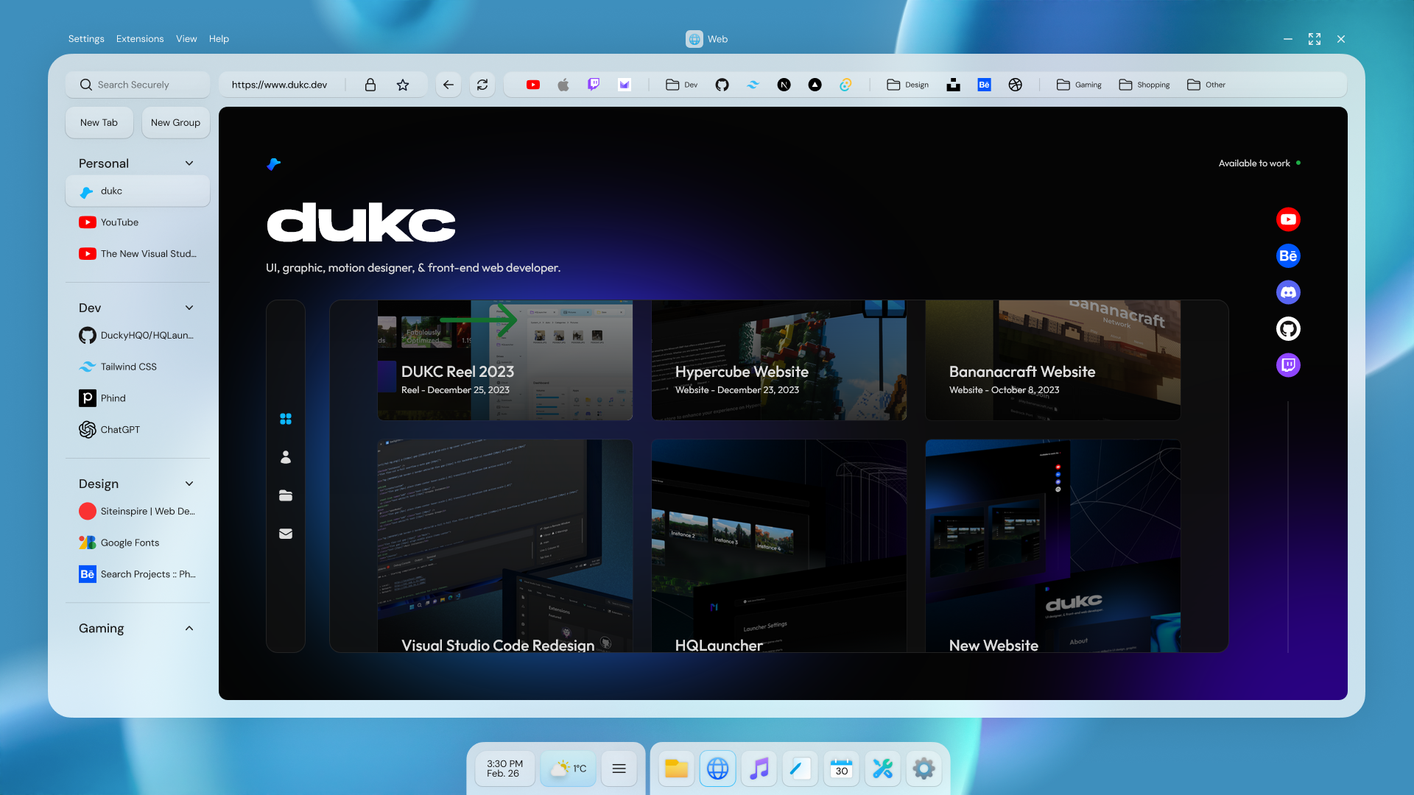
Task: Click the lock site-security icon
Action: coord(370,85)
